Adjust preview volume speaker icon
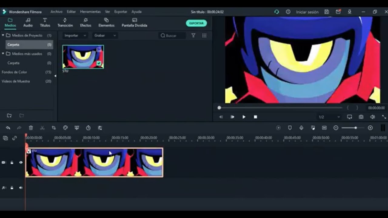This screenshot has height=218, width=388. pos(373,117)
